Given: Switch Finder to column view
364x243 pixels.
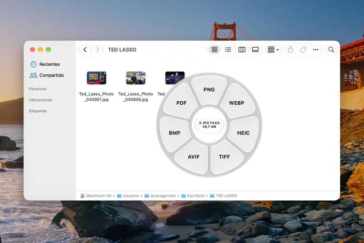Looking at the screenshot, I should point(242,49).
